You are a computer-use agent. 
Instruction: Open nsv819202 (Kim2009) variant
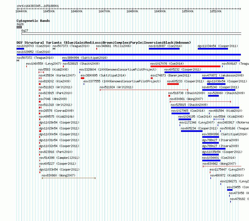(55, 81)
